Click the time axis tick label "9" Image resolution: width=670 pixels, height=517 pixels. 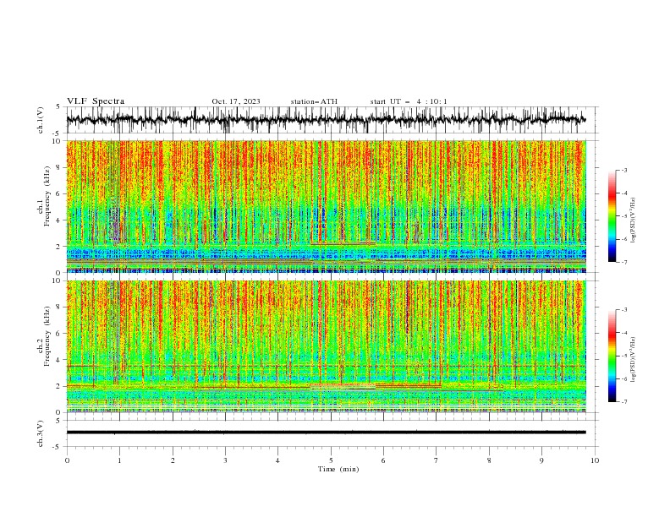point(541,460)
